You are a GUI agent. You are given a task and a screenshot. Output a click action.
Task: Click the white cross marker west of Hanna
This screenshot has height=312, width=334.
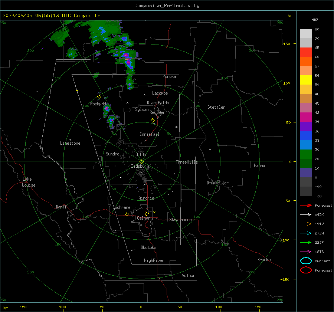pyautogui.click(x=210, y=149)
